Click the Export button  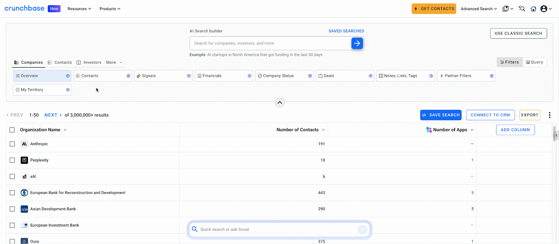click(530, 115)
